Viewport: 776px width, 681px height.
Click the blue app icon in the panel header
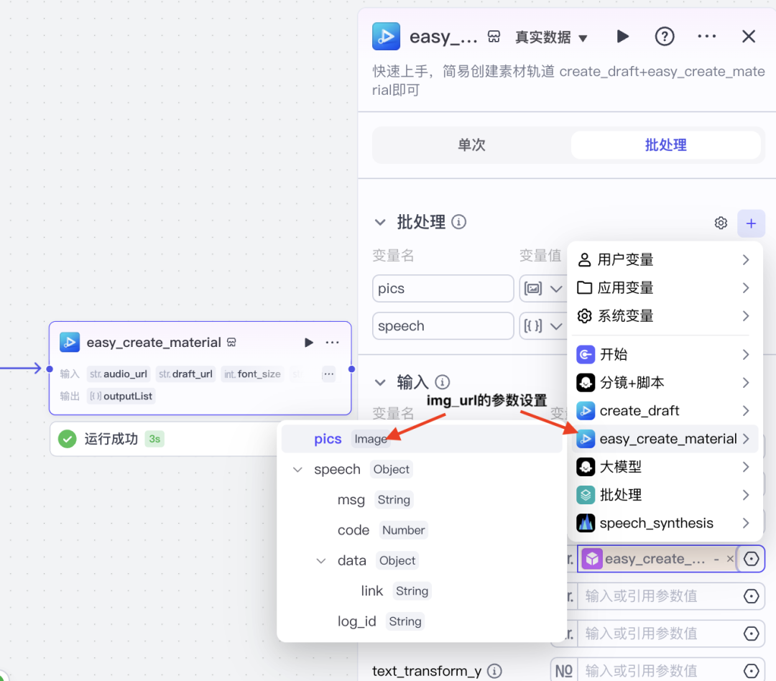pyautogui.click(x=386, y=36)
